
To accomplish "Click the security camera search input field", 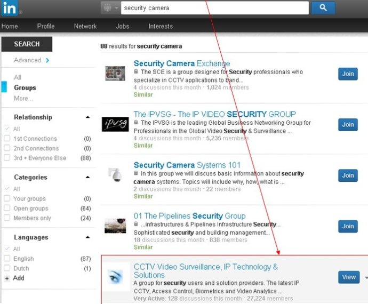I will click(x=214, y=8).
